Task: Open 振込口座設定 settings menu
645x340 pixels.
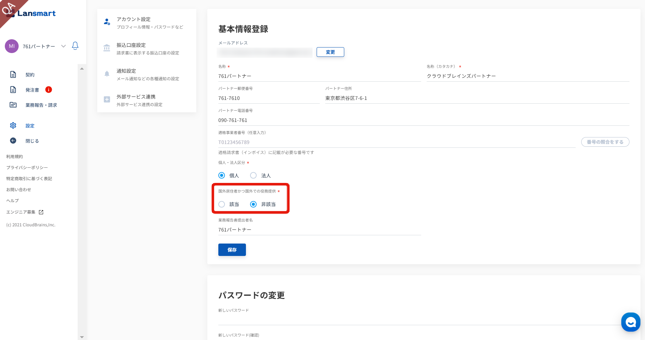Action: point(147,49)
